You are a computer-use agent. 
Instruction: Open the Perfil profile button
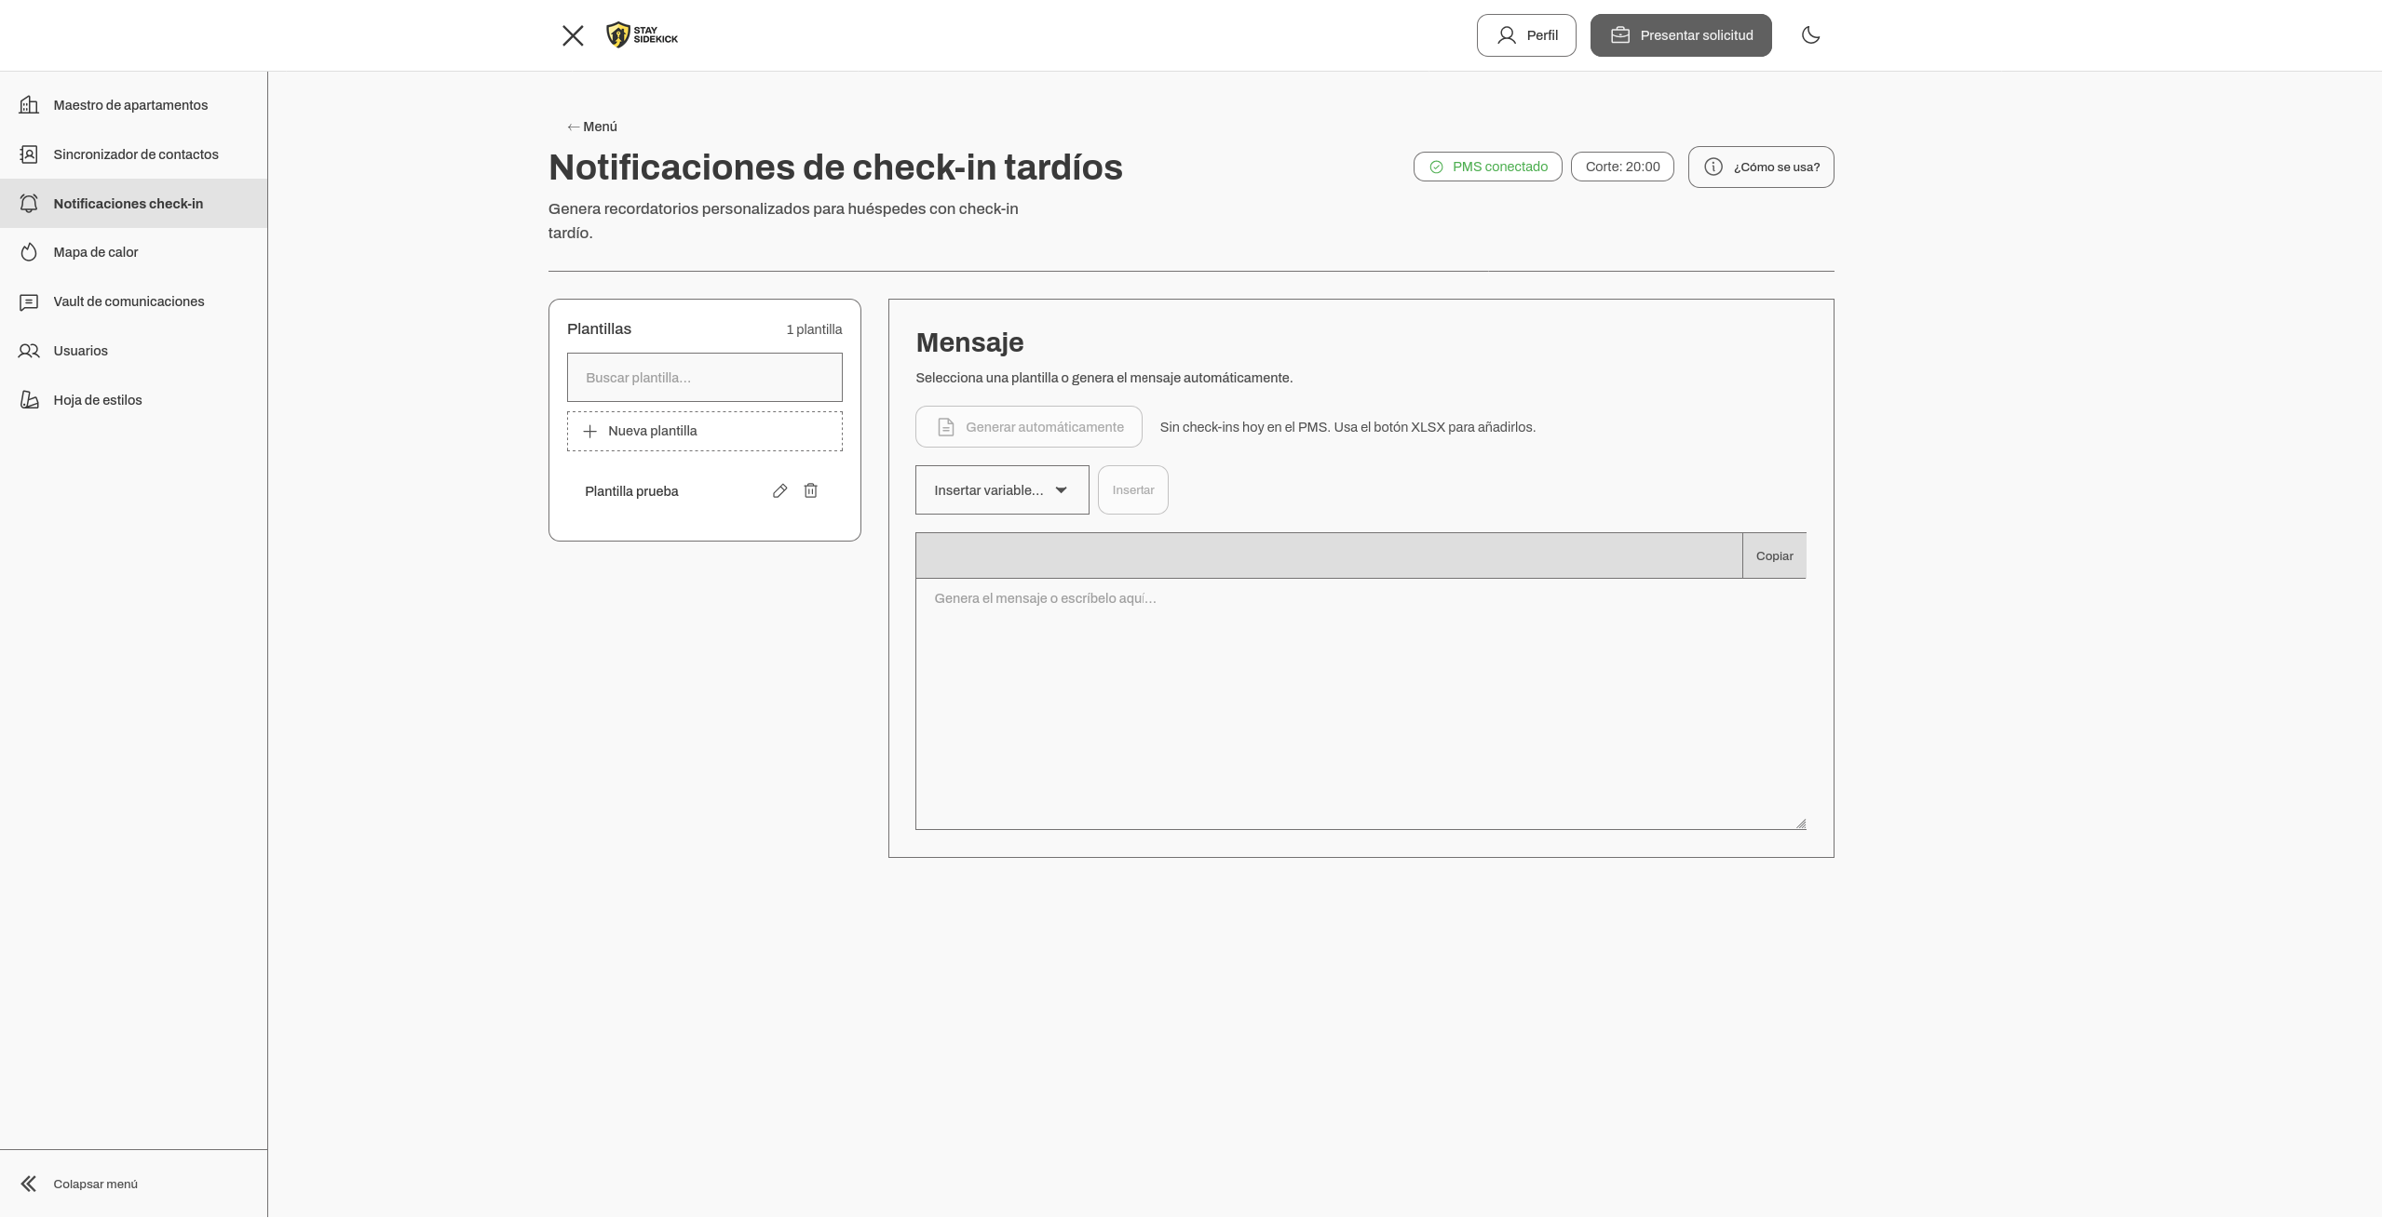1525,35
